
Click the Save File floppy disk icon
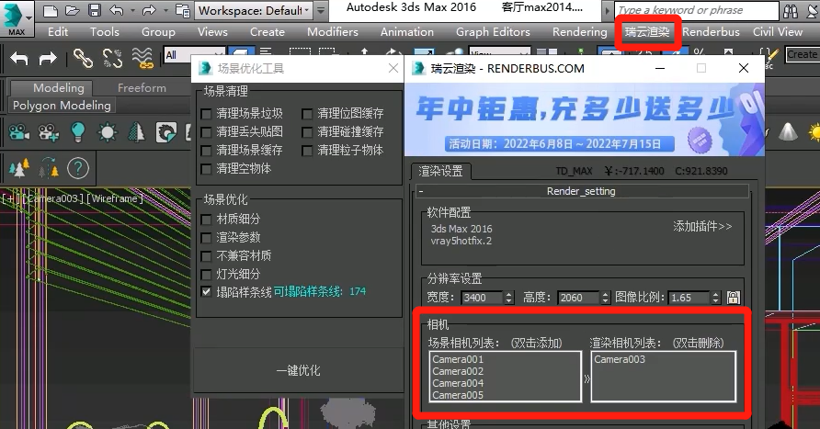pyautogui.click(x=94, y=11)
